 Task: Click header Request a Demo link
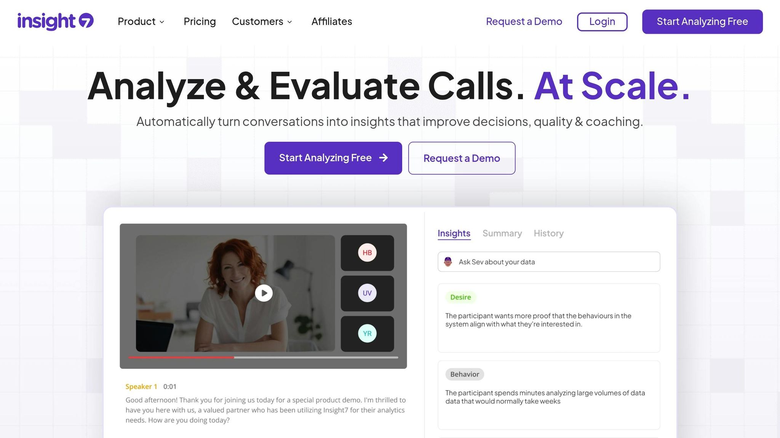pyautogui.click(x=524, y=22)
